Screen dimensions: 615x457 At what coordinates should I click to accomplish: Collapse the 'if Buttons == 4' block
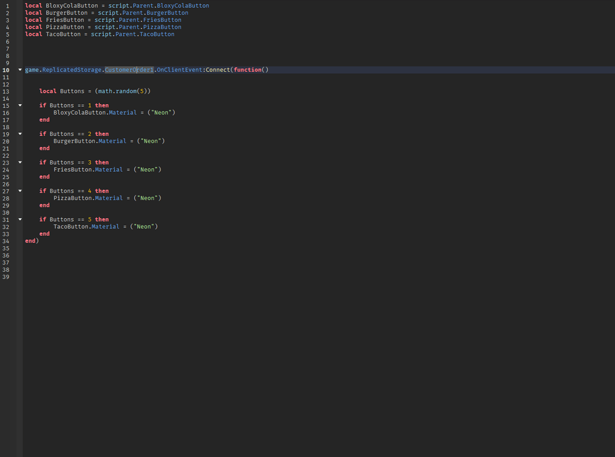(x=20, y=191)
